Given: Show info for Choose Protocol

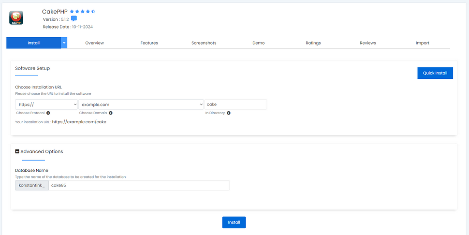Looking at the screenshot, I should point(48,113).
